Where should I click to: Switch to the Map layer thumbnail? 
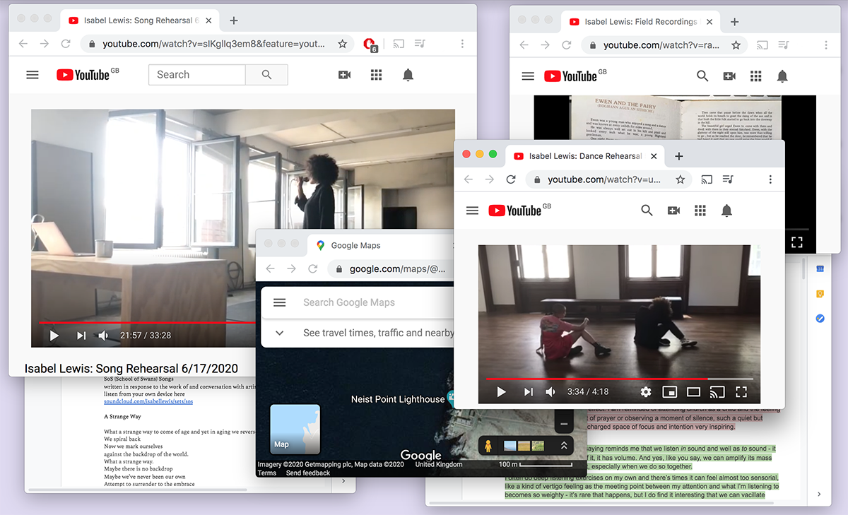(x=295, y=429)
